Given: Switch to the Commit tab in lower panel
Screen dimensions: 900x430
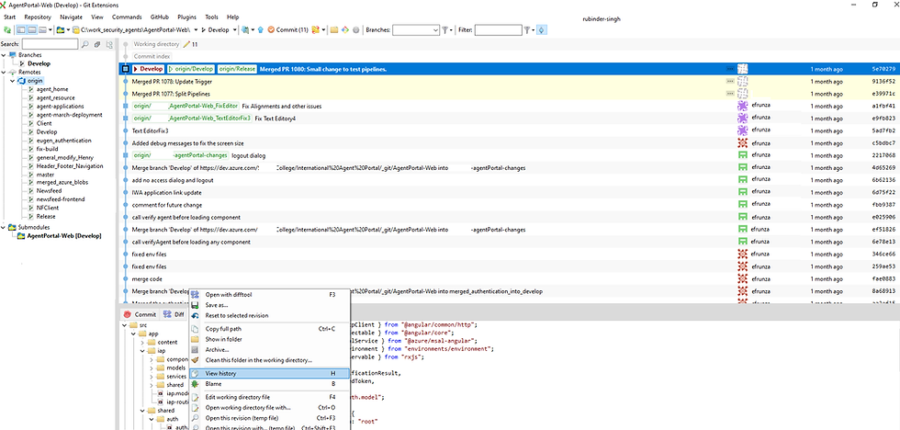Looking at the screenshot, I should tap(140, 314).
